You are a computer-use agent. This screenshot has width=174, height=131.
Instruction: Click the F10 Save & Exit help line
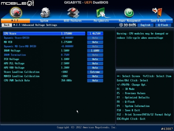click(128, 110)
